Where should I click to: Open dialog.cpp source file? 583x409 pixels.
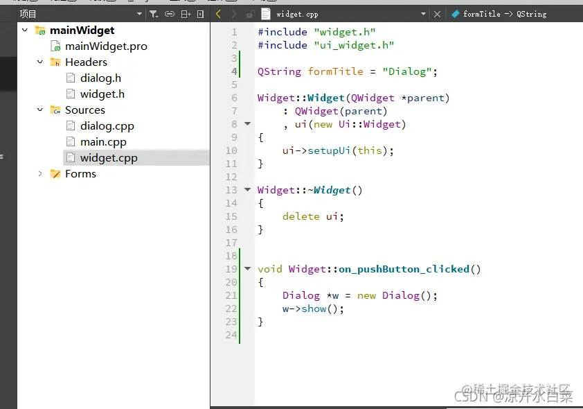click(107, 126)
